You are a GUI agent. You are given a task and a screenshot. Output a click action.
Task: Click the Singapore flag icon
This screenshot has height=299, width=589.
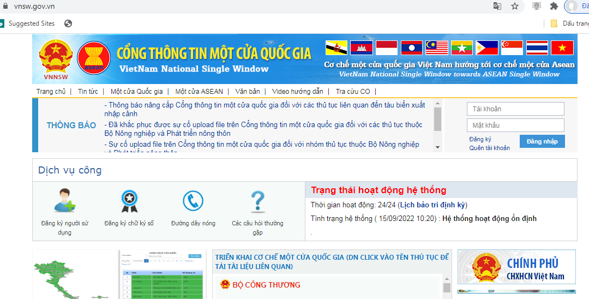click(512, 47)
